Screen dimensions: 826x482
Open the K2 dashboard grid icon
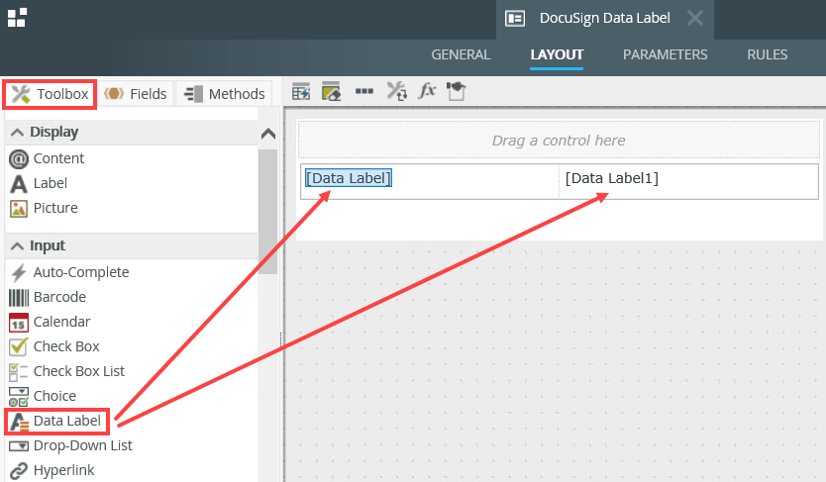coord(16,18)
